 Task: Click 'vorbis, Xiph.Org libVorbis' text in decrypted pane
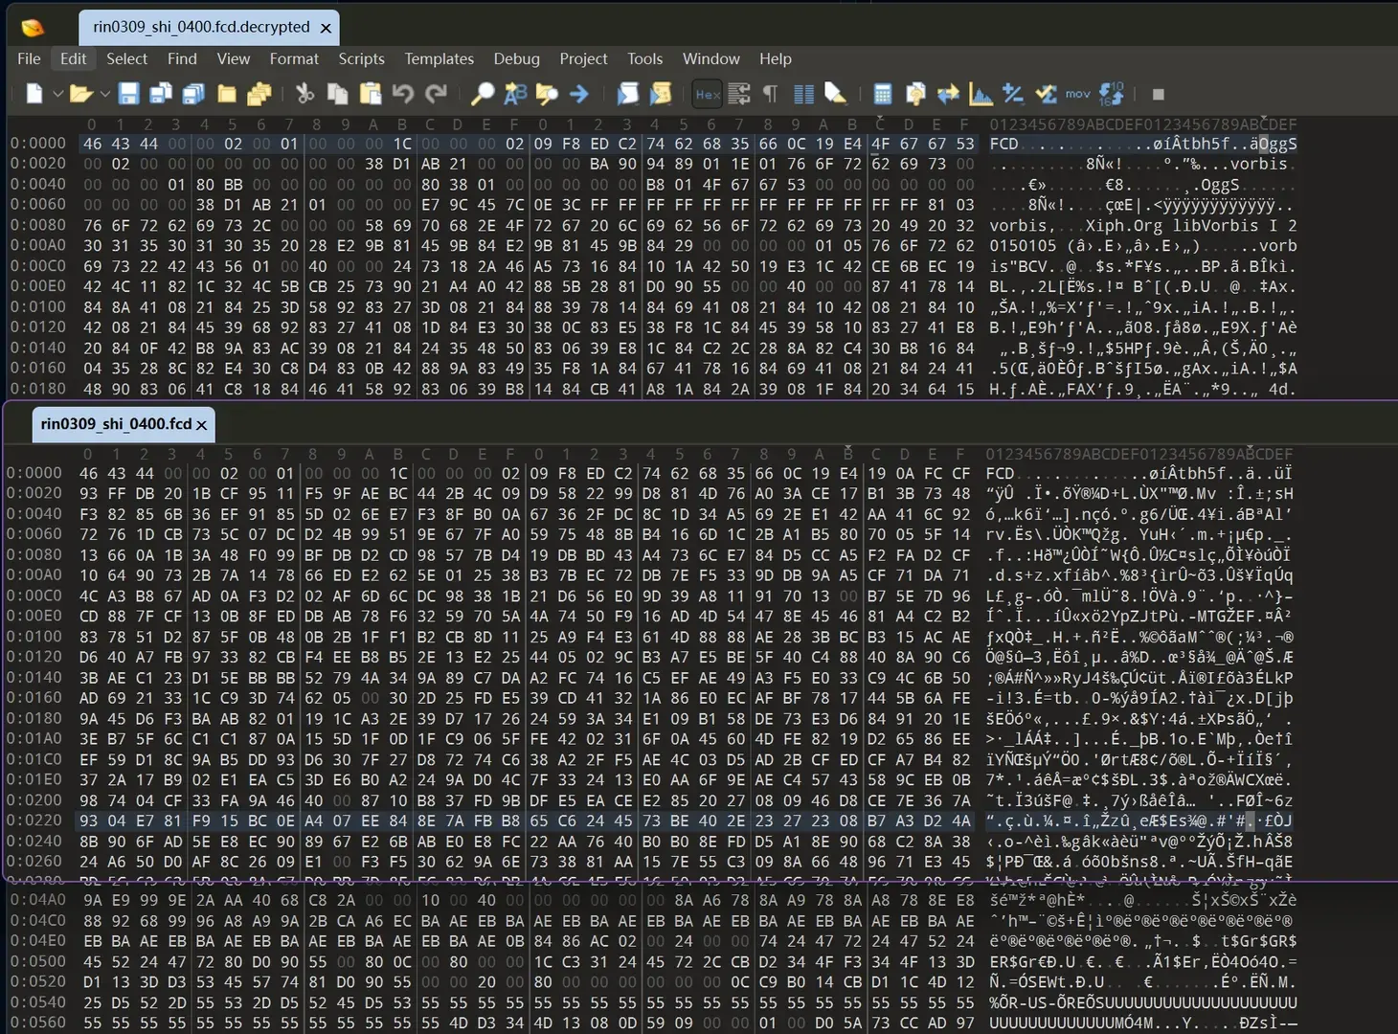[1124, 225]
